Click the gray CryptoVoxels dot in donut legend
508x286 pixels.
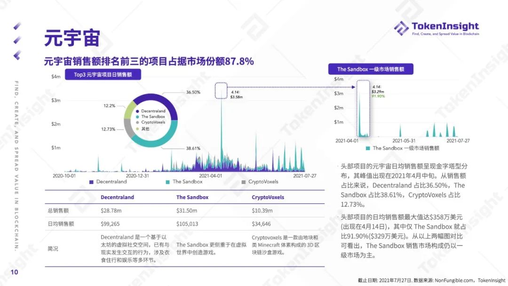pyautogui.click(x=137, y=122)
